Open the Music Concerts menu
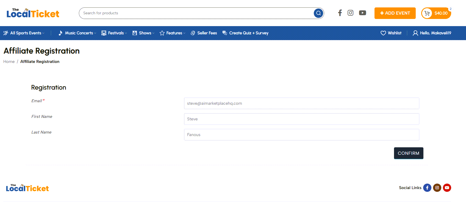Viewport: 466px width, 202px height. (79, 33)
